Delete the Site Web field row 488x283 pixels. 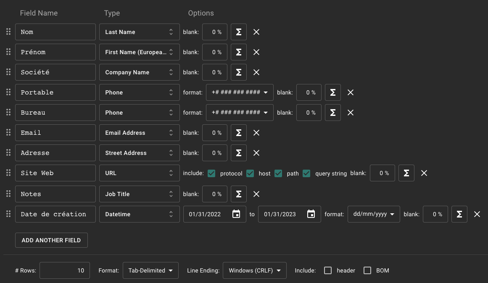point(424,173)
